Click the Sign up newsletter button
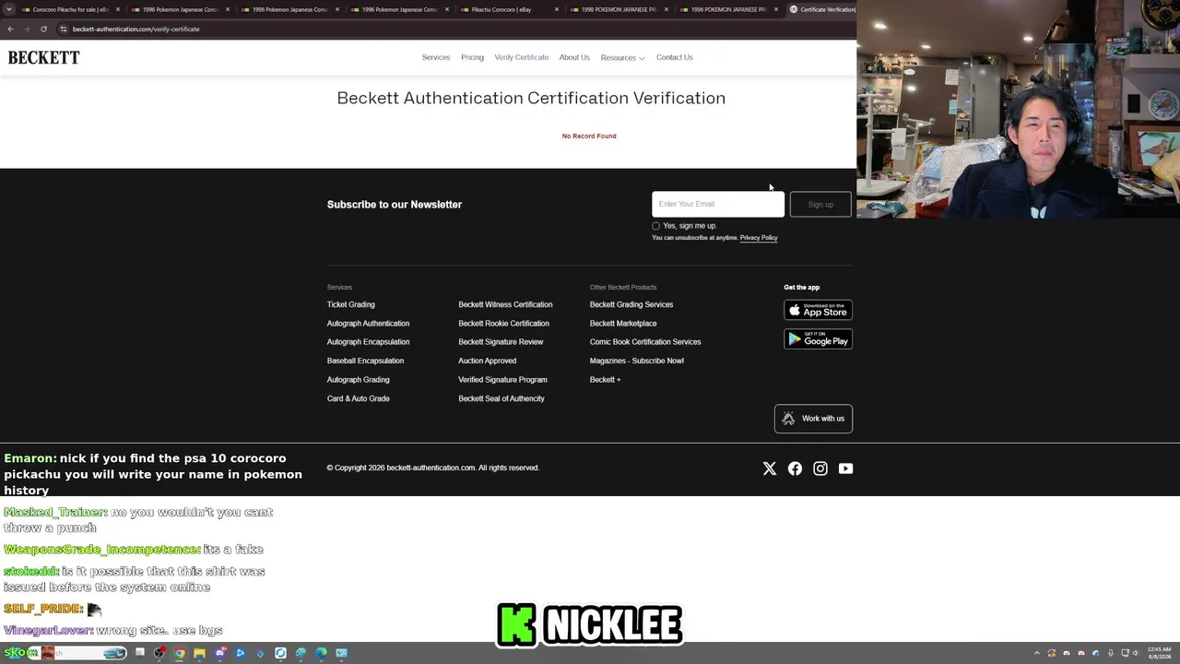This screenshot has width=1180, height=664. 820,205
